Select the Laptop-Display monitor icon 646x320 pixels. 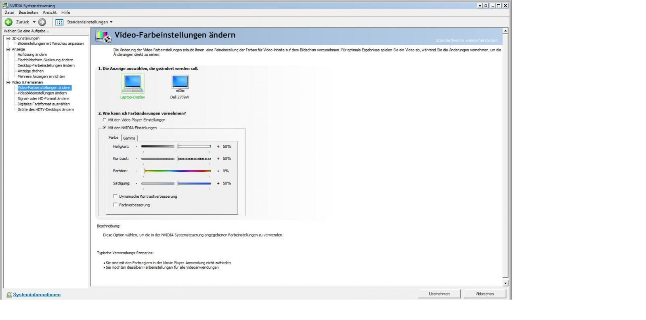click(x=132, y=83)
